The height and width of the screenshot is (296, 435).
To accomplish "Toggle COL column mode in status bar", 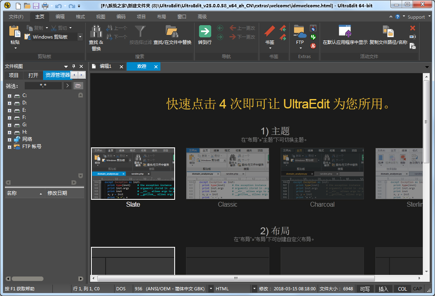I will click(402, 289).
